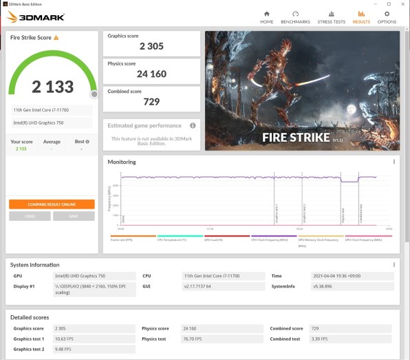Click the Physics score 24 160 card

point(151,71)
